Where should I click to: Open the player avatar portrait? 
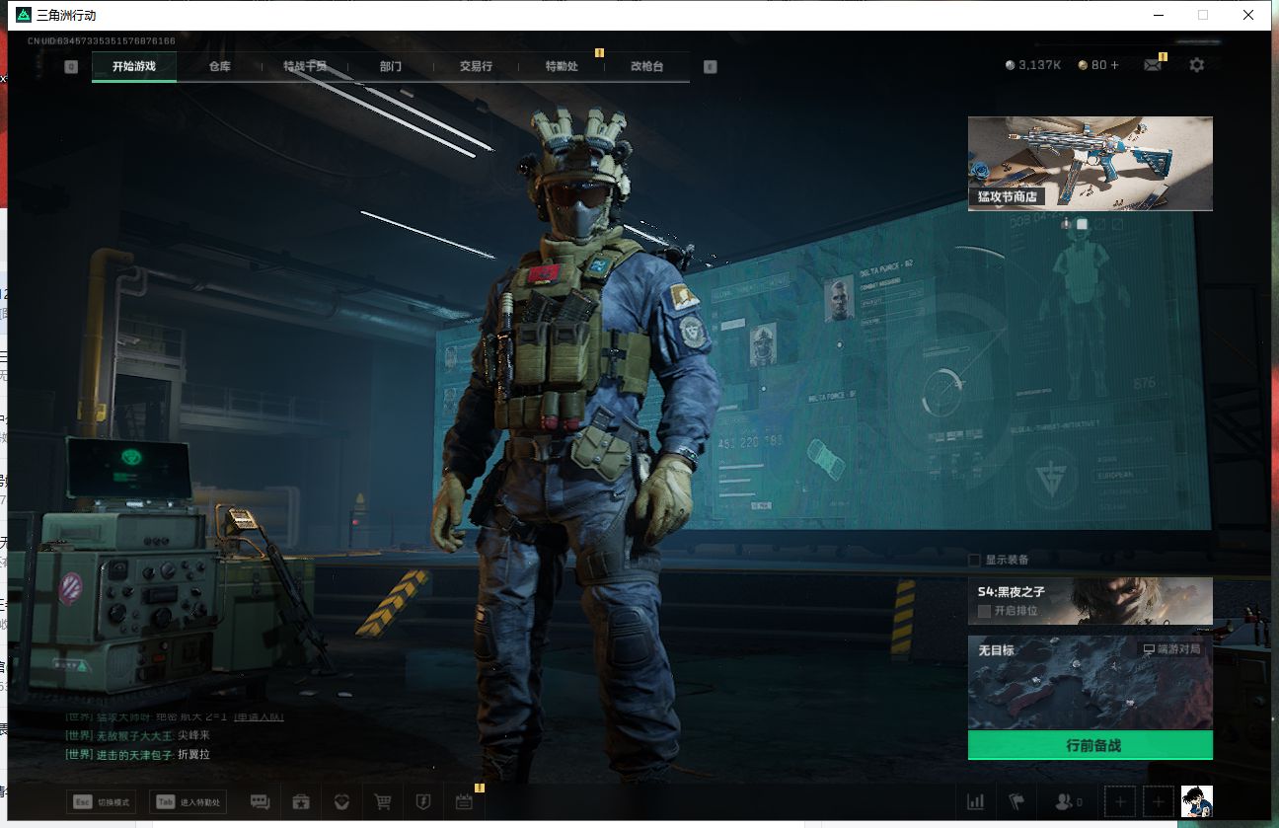click(x=1197, y=801)
